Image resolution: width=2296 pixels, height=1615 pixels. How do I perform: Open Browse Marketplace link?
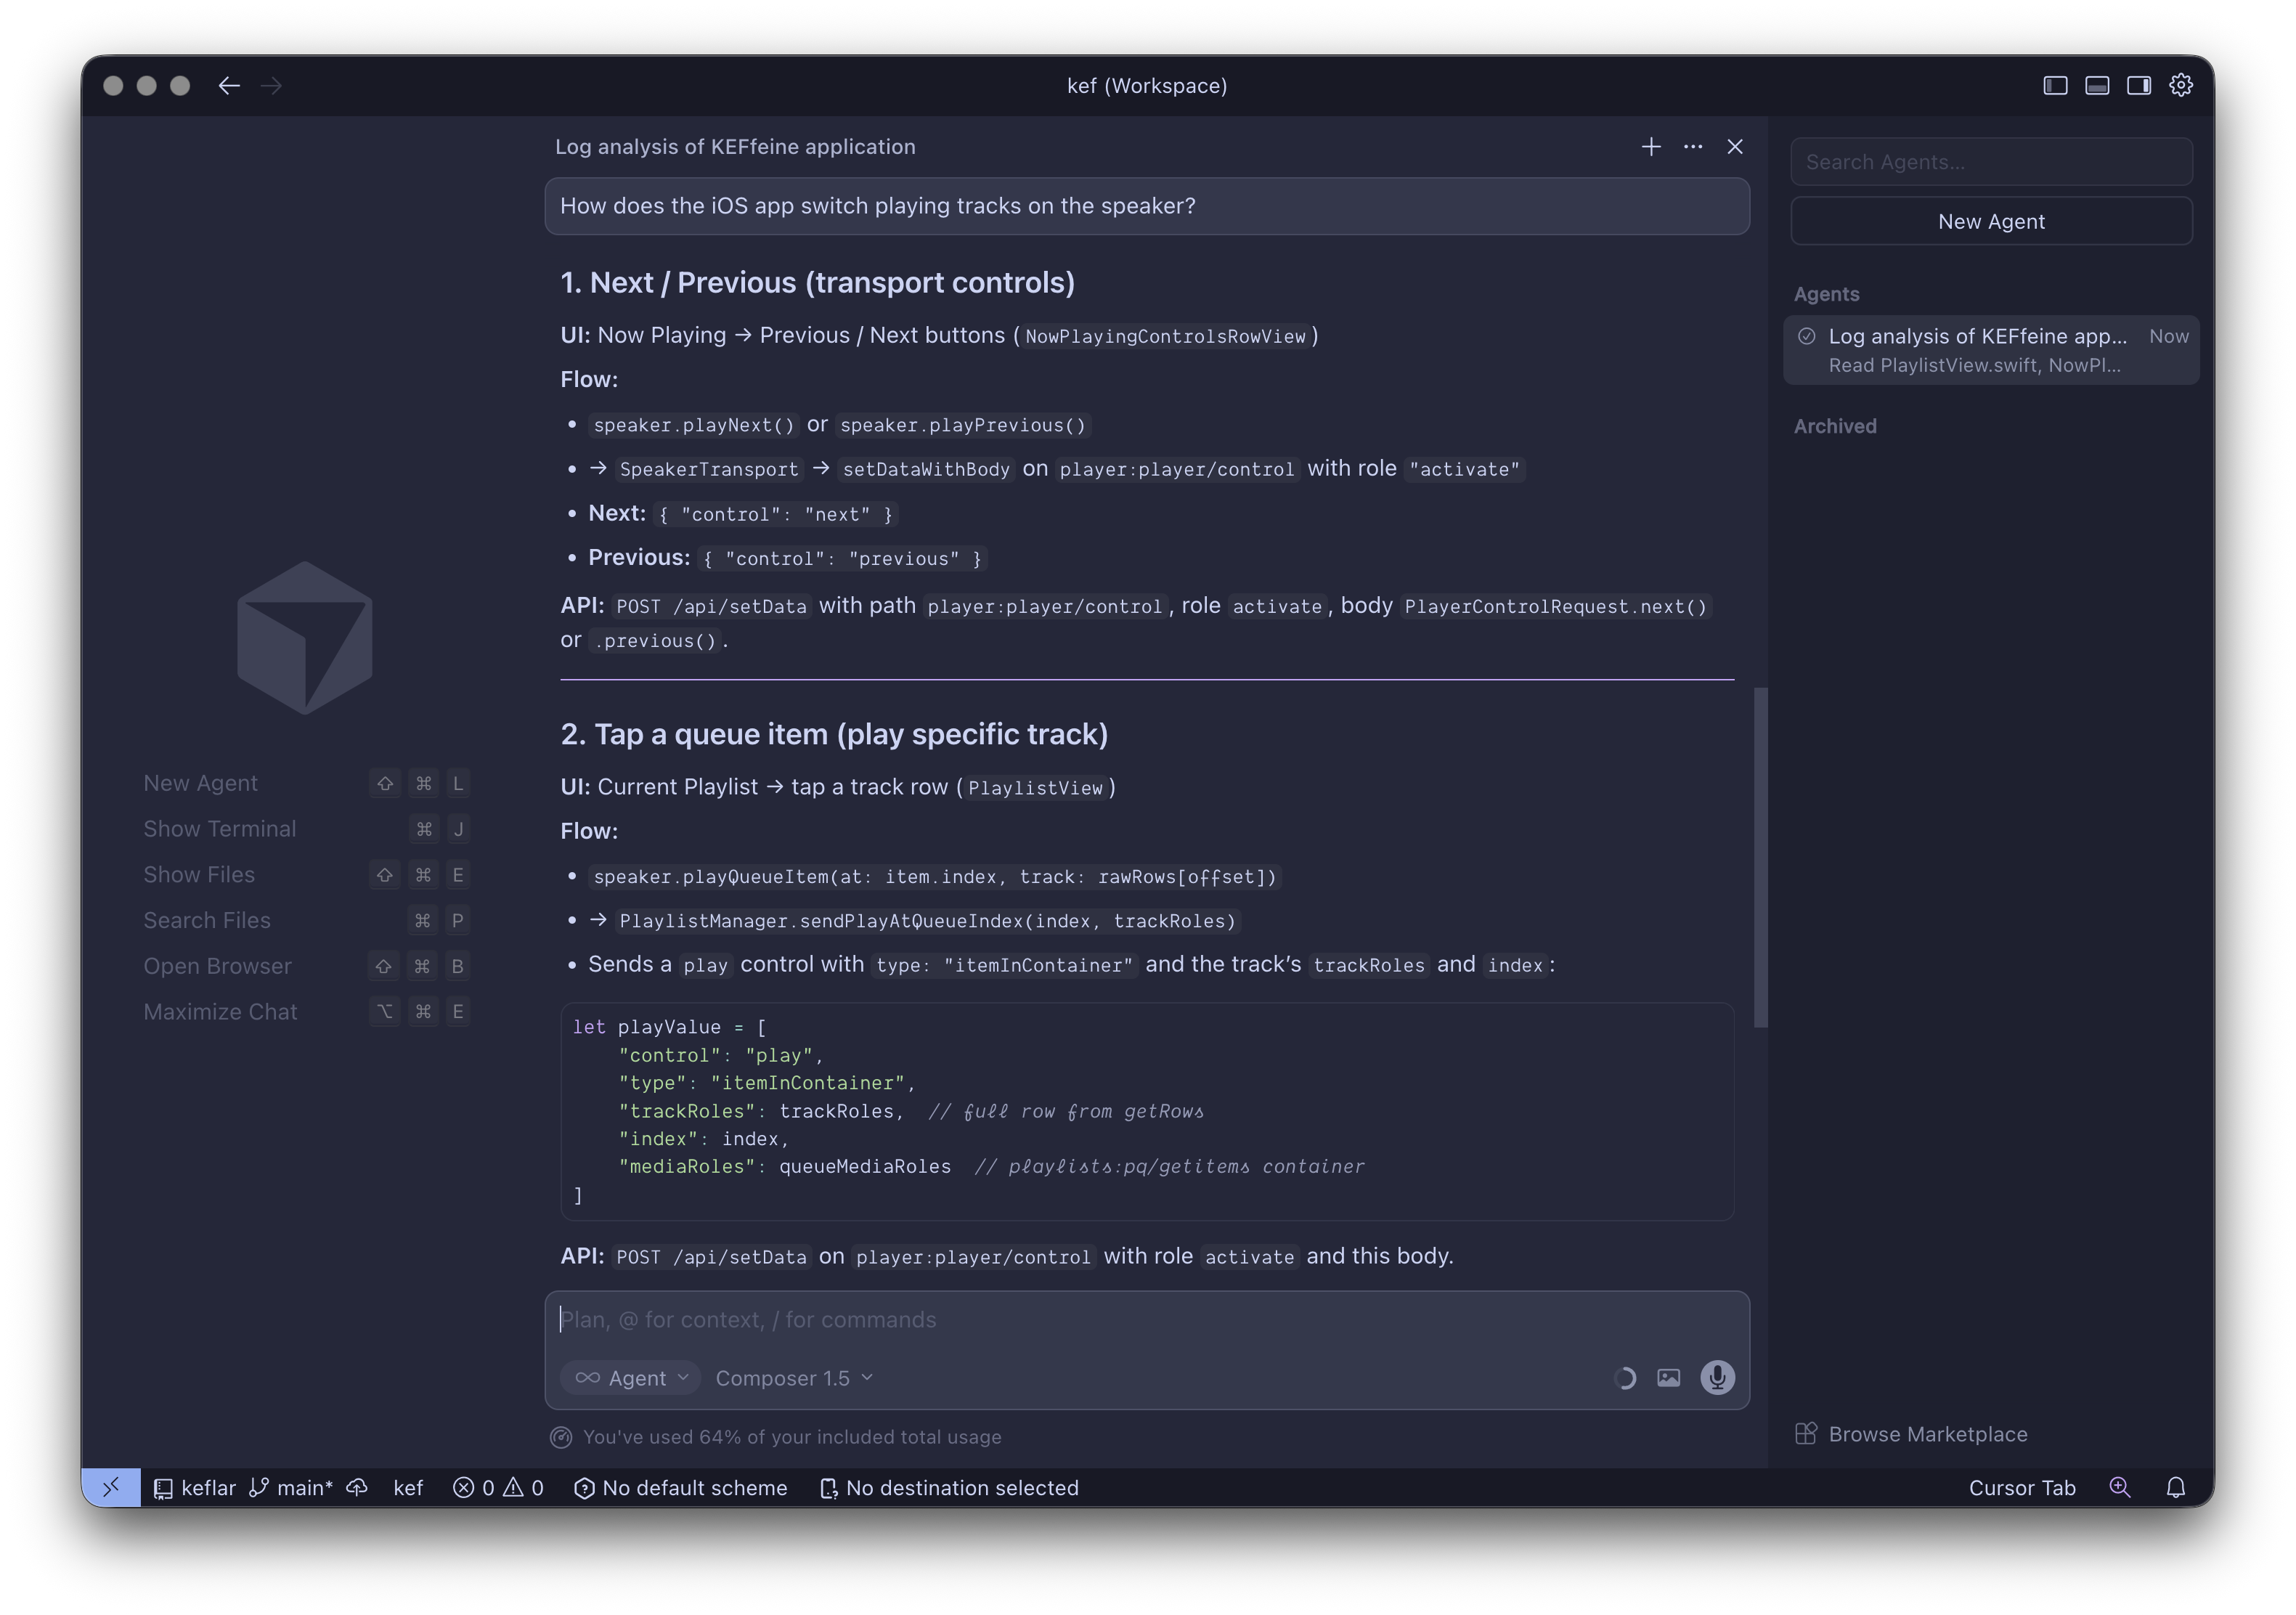tap(1927, 1433)
